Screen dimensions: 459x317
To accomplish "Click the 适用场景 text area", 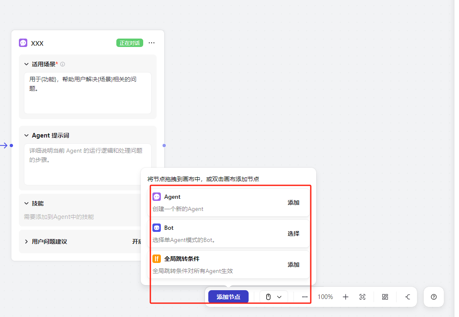I will tap(87, 93).
